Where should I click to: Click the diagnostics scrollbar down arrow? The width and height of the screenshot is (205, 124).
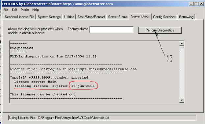(182, 100)
